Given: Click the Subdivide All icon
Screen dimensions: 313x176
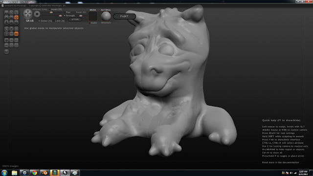Looking at the screenshot, I should pyautogui.click(x=16, y=29).
